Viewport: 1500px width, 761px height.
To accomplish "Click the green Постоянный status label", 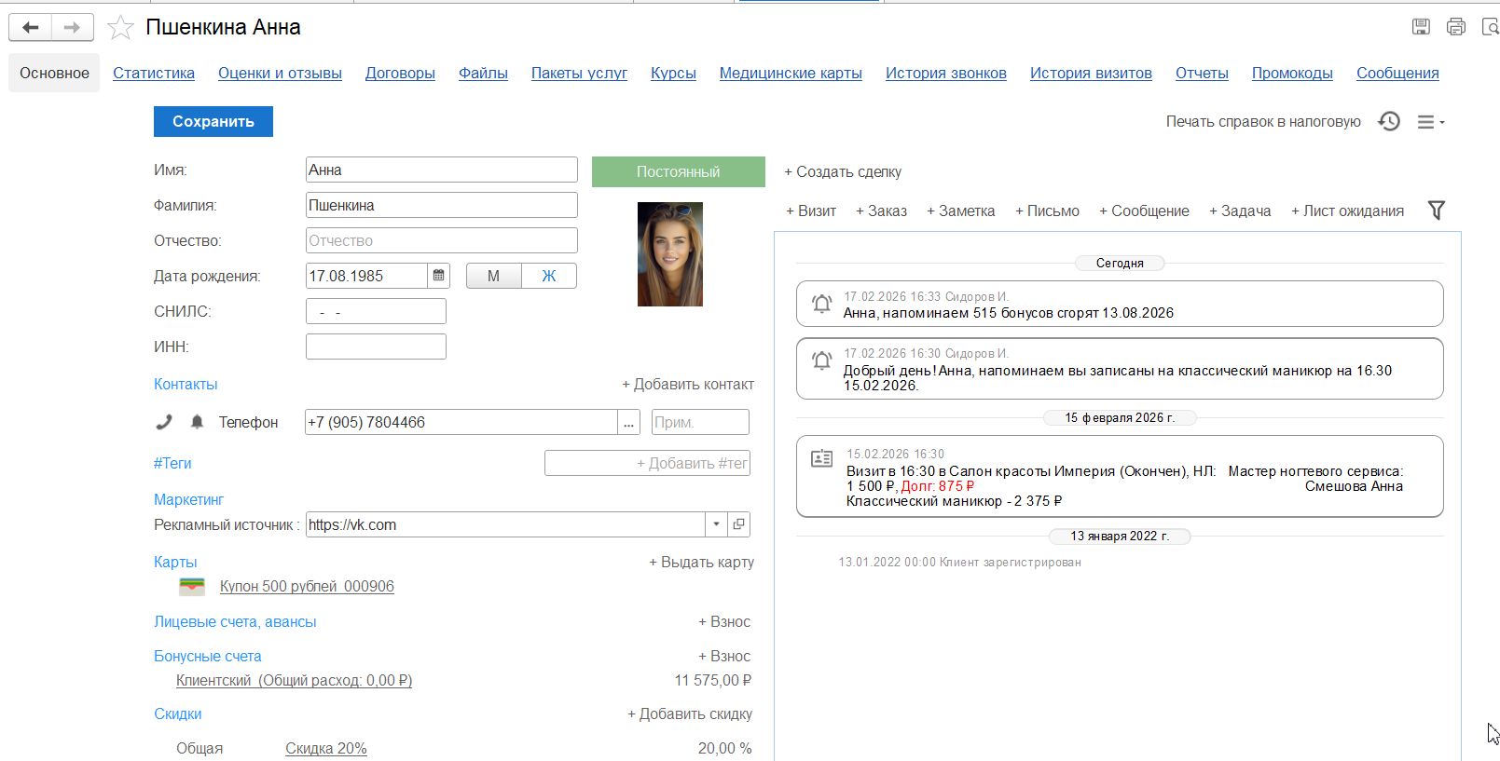I will pyautogui.click(x=678, y=171).
